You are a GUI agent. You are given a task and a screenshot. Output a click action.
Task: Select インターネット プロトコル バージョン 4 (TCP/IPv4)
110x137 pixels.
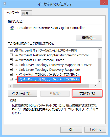49,79
